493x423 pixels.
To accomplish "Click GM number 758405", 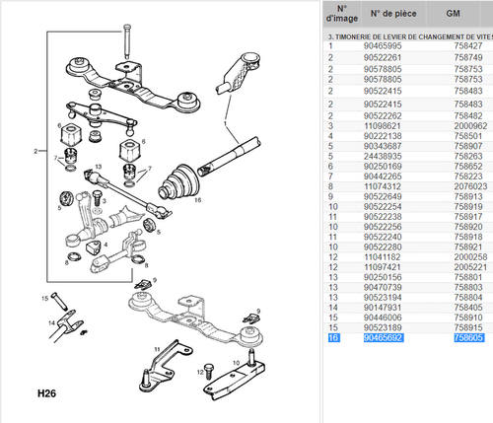I will click(x=468, y=308).
